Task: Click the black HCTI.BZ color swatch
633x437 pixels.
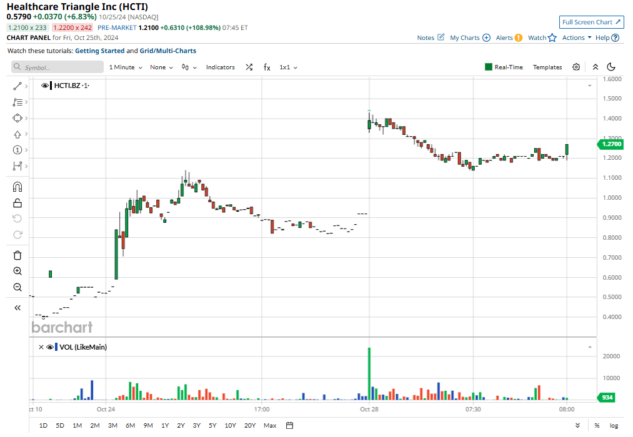Action: coord(51,86)
